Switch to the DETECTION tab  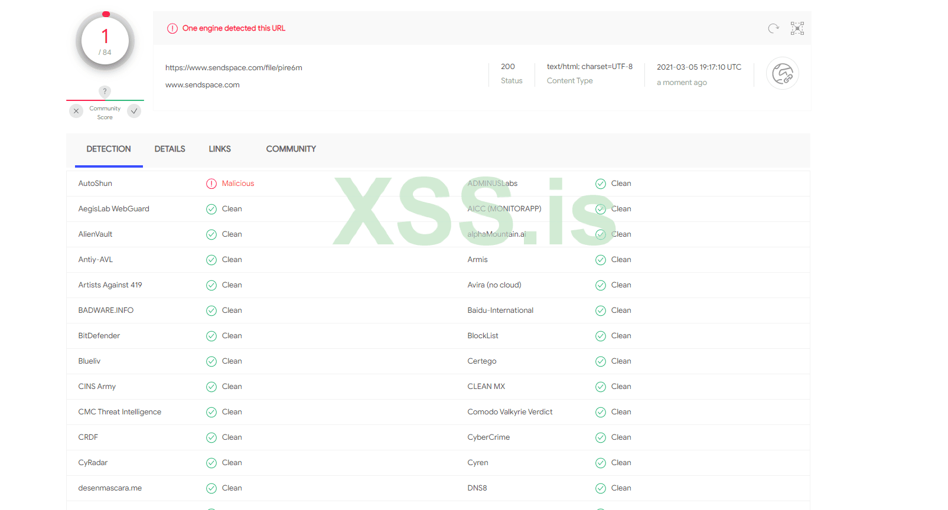[x=109, y=149]
